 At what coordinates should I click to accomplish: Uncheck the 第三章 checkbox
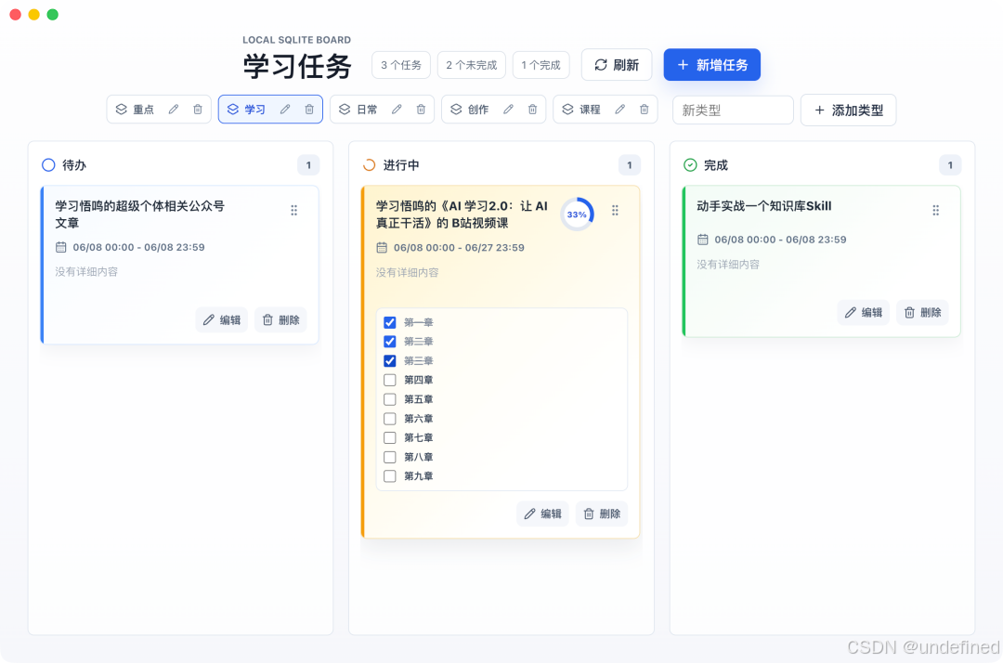[389, 360]
